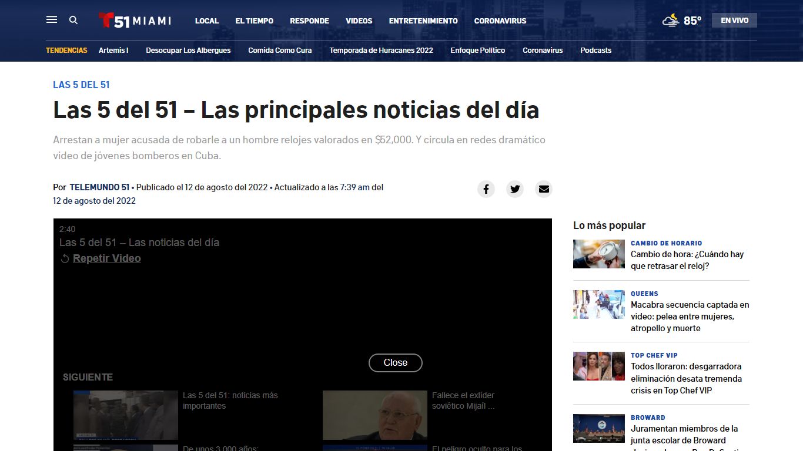
Task: Click the QUEENS tag
Action: click(x=644, y=294)
